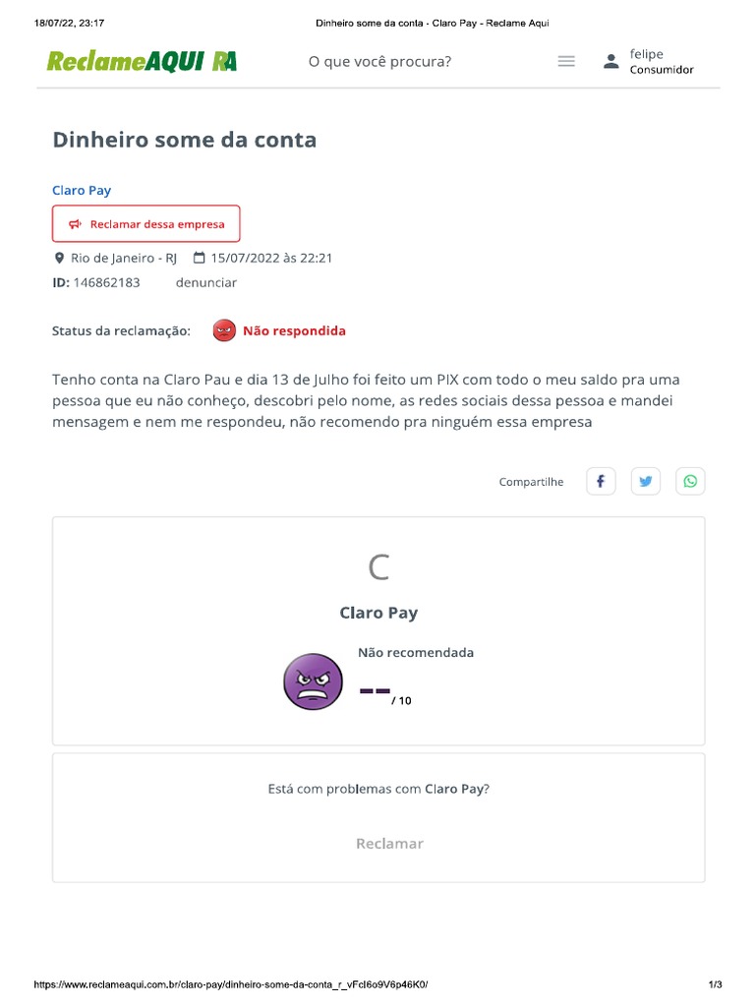Click the user profile icon
The height and width of the screenshot is (1007, 755).
pyautogui.click(x=610, y=62)
